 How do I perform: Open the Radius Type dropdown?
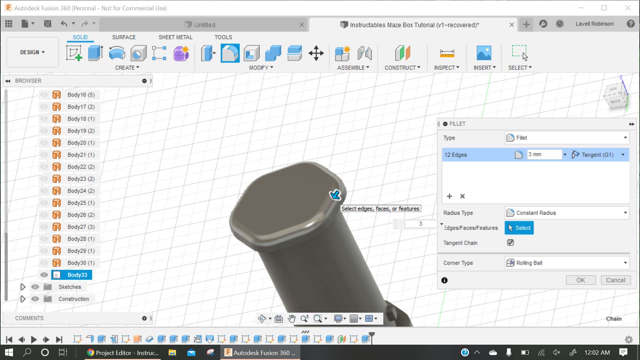coord(567,213)
